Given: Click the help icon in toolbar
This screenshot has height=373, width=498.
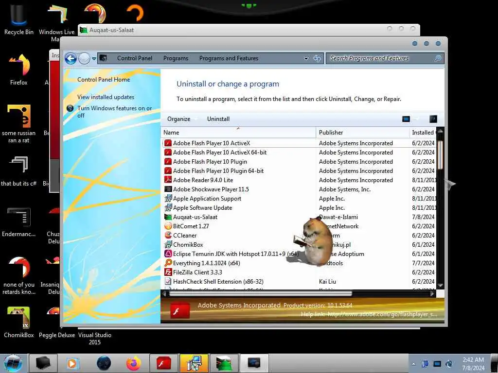Looking at the screenshot, I should [x=433, y=119].
